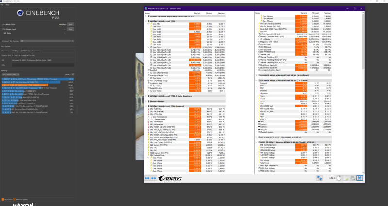Expand Core Ratios subtree

tap(148, 91)
